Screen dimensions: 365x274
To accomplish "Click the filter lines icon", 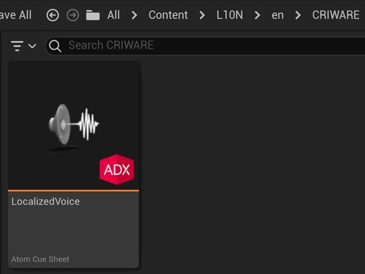I will (x=17, y=46).
